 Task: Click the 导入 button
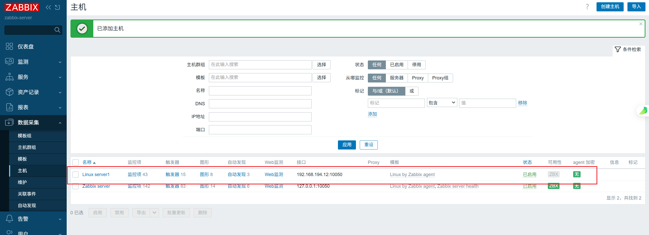[x=636, y=7]
